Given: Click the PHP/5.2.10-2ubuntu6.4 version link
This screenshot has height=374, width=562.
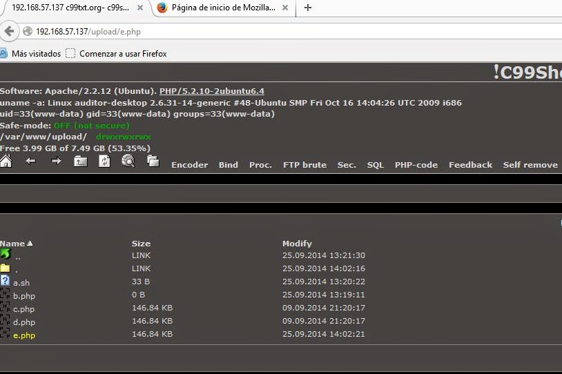Looking at the screenshot, I should (212, 91).
